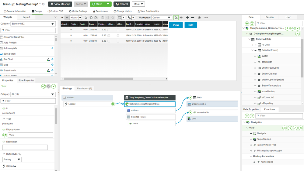Viewport: 304px width, 171px height.
Task: Click the Cut scissors icon
Action: 86,18
